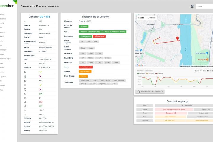This screenshot has height=142, width=213.
Task: Select the Sport speed mode
Action: 96,42
